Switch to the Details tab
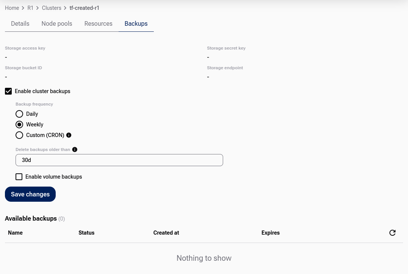Viewport: 408px width, 274px height. coord(20,24)
